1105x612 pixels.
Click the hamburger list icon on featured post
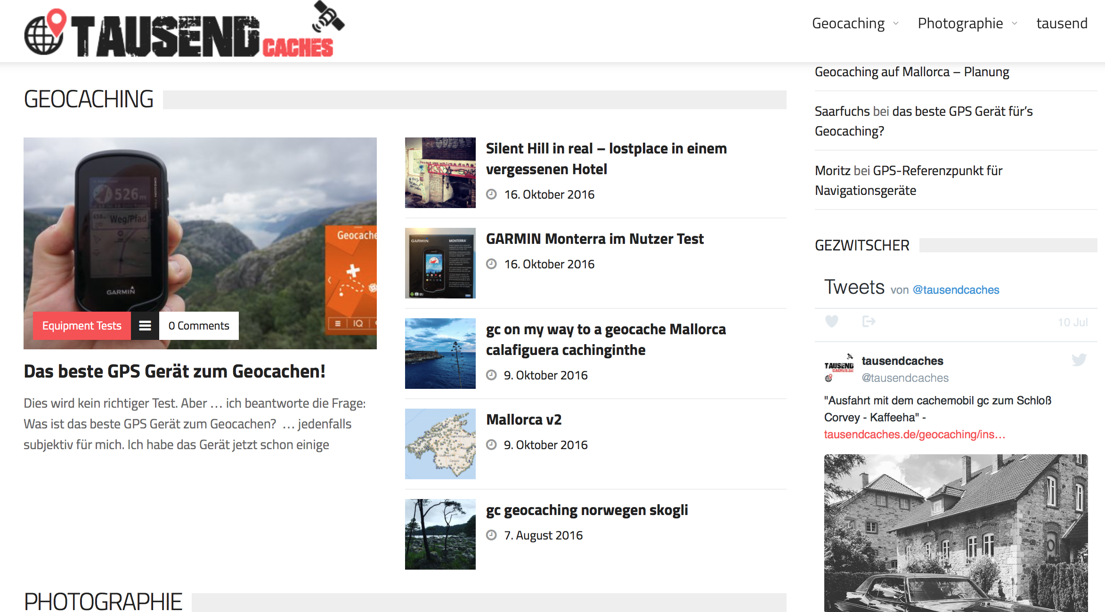click(x=145, y=326)
